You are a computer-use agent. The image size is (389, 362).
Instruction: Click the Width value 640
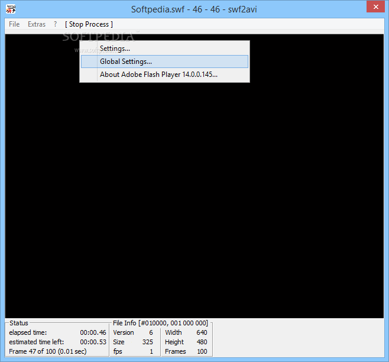pyautogui.click(x=202, y=332)
